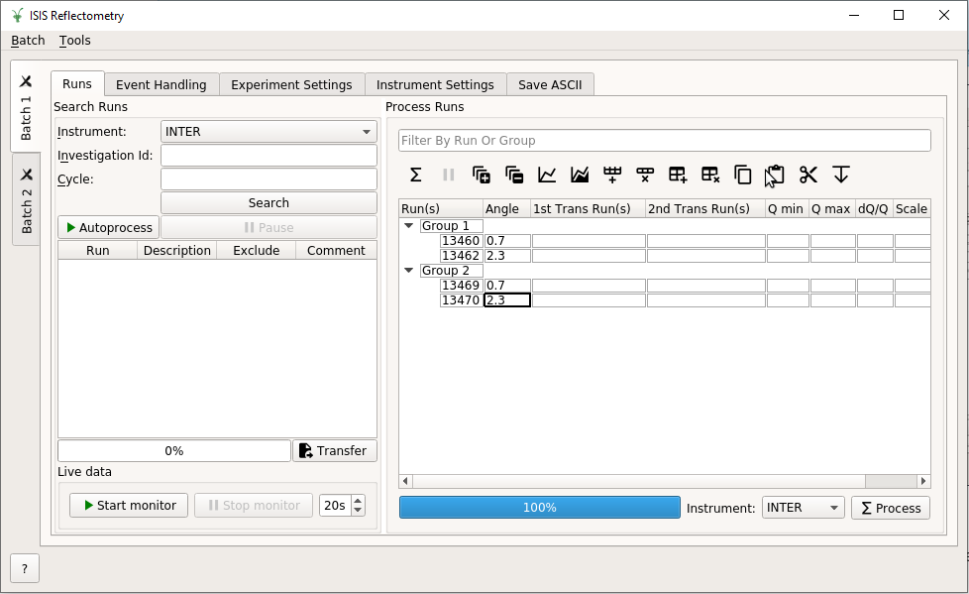Cut selection with the scissors icon
This screenshot has width=969, height=594.
[x=808, y=175]
